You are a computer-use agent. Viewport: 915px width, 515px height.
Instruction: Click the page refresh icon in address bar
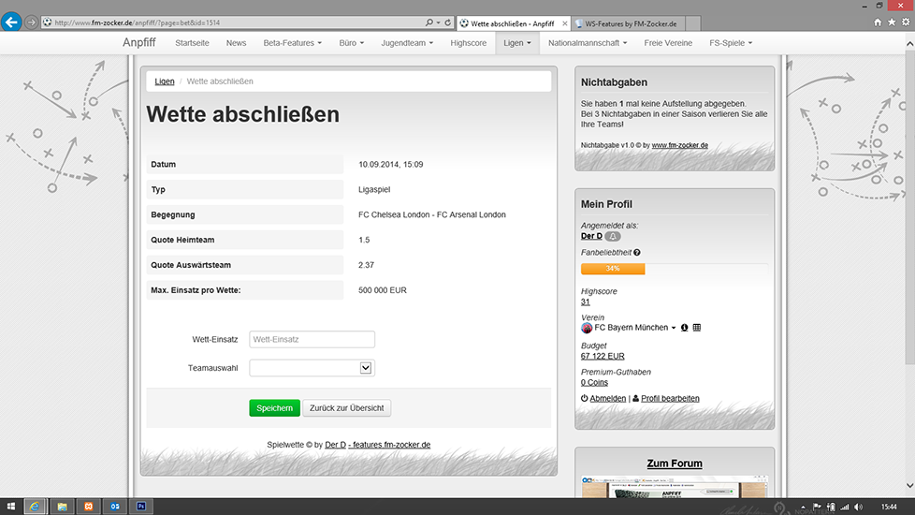[x=448, y=22]
